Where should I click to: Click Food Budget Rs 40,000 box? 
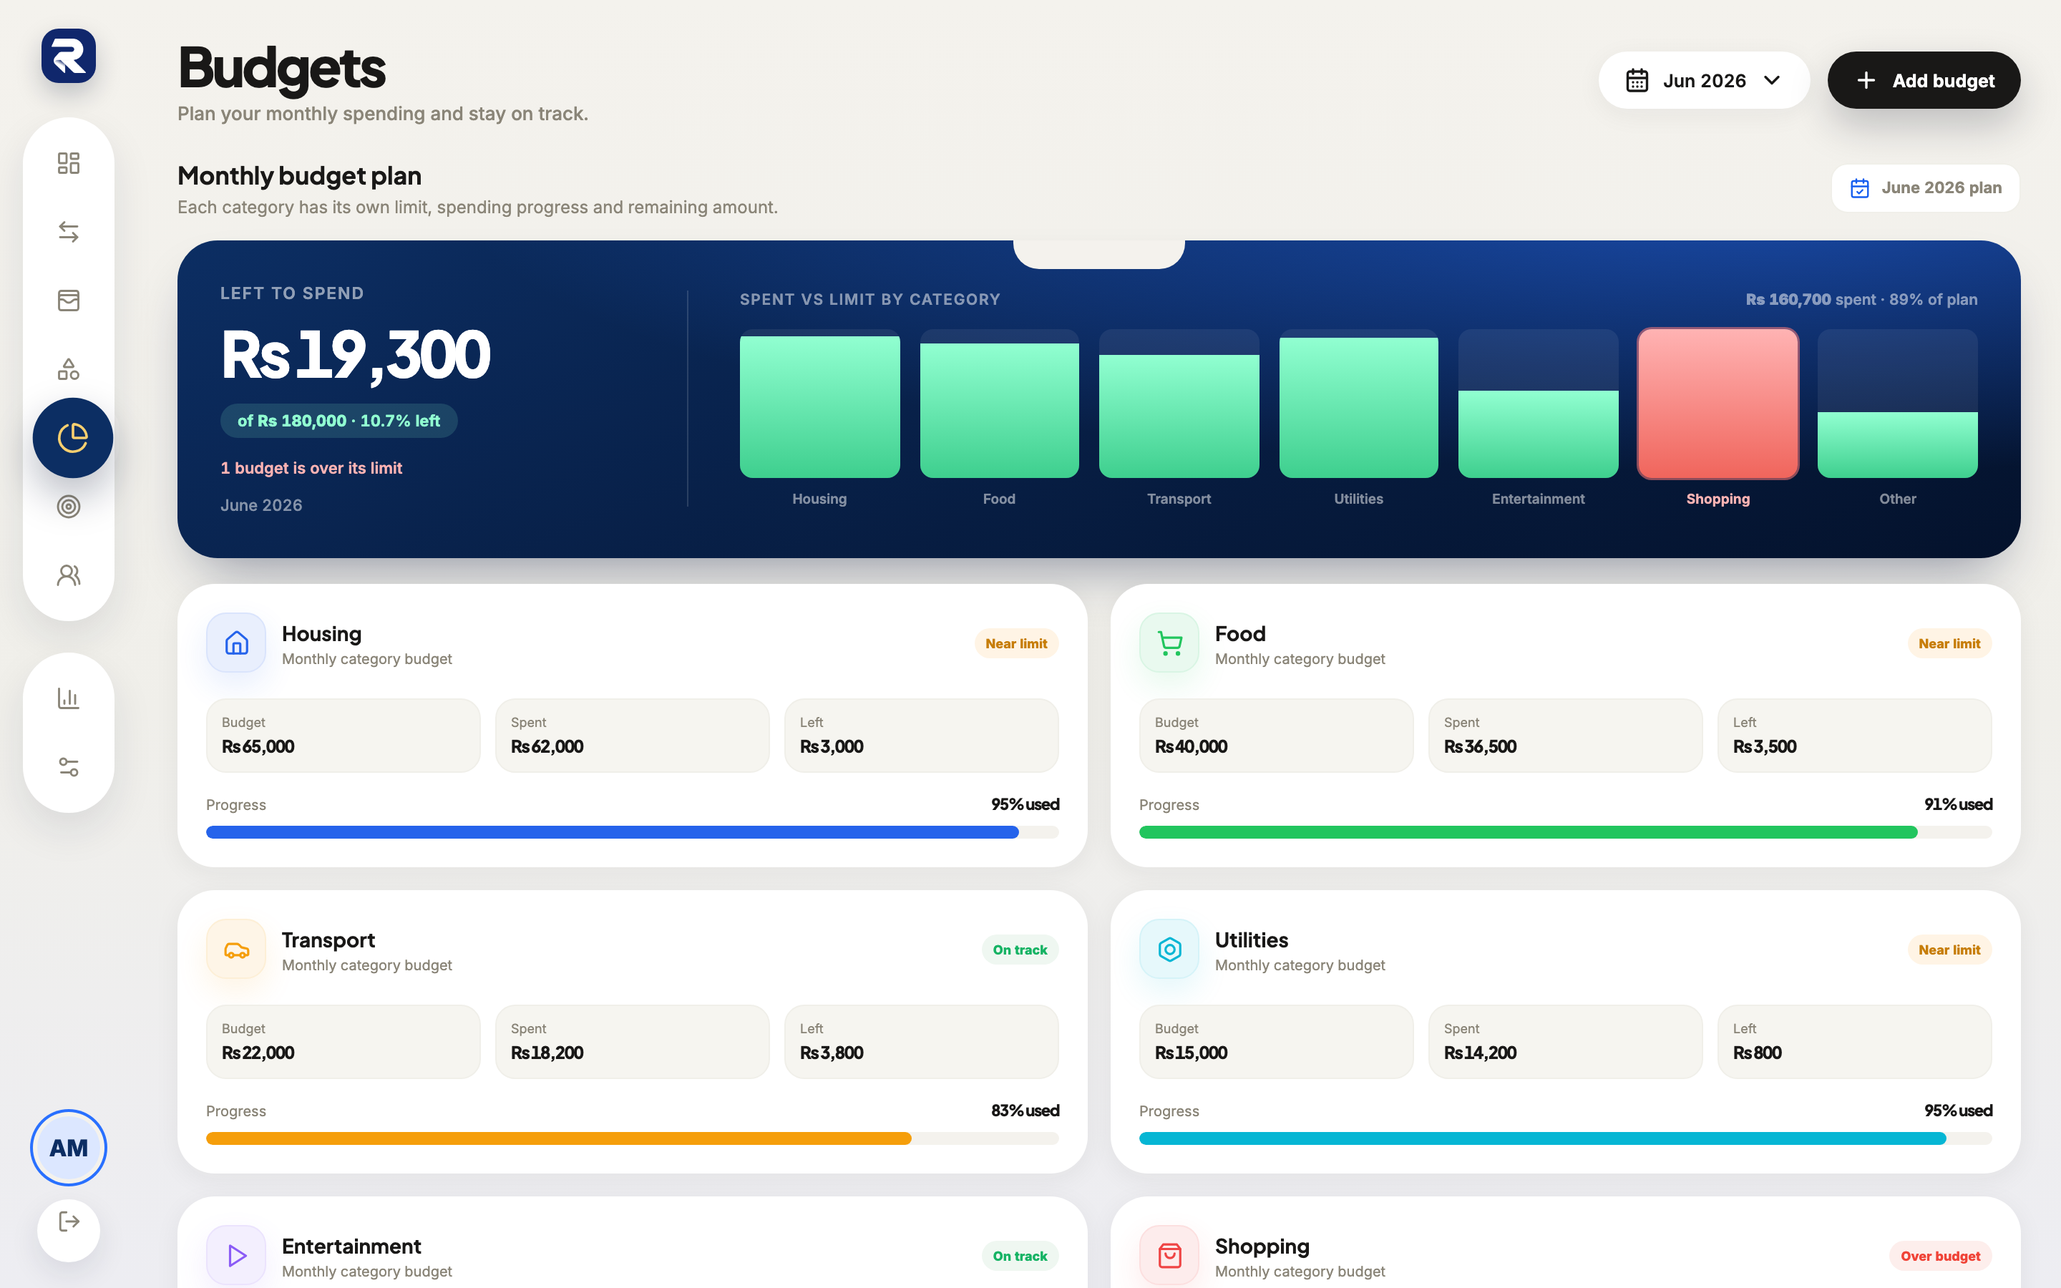(1277, 735)
